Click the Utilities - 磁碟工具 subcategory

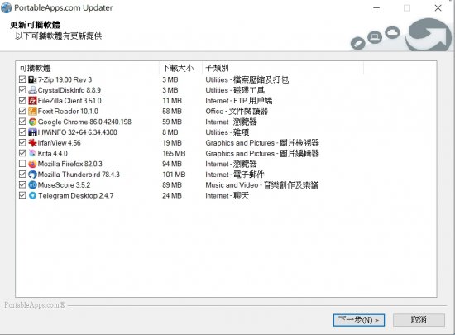pos(235,90)
